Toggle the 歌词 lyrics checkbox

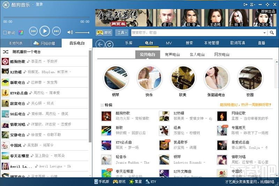click(x=5, y=33)
